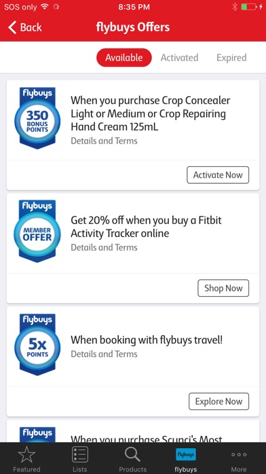Open Details and Terms for Crop offer
Screen dimensions: 266x474
[x=104, y=141]
